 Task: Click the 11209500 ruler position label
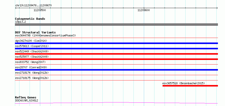40,10
